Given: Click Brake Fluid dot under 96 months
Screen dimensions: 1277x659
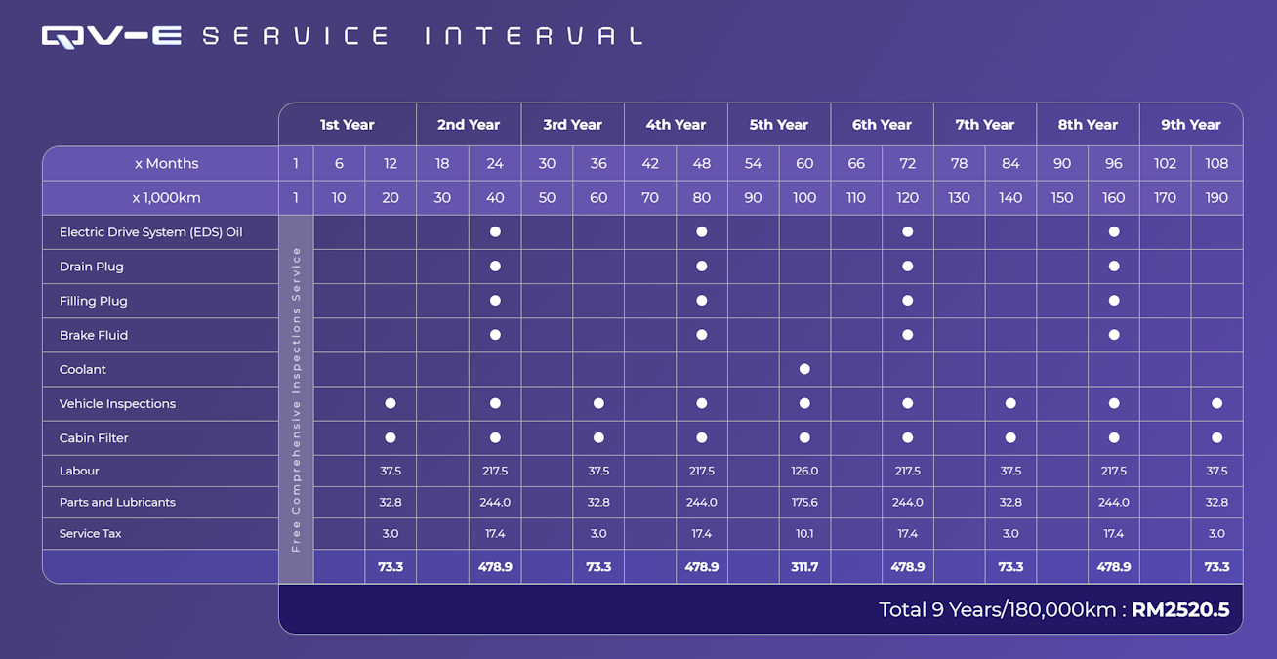Looking at the screenshot, I should click(x=1114, y=335).
